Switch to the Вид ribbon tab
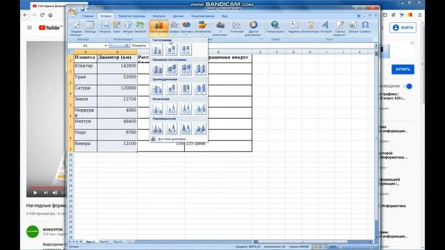445x250 pixels. [224, 16]
